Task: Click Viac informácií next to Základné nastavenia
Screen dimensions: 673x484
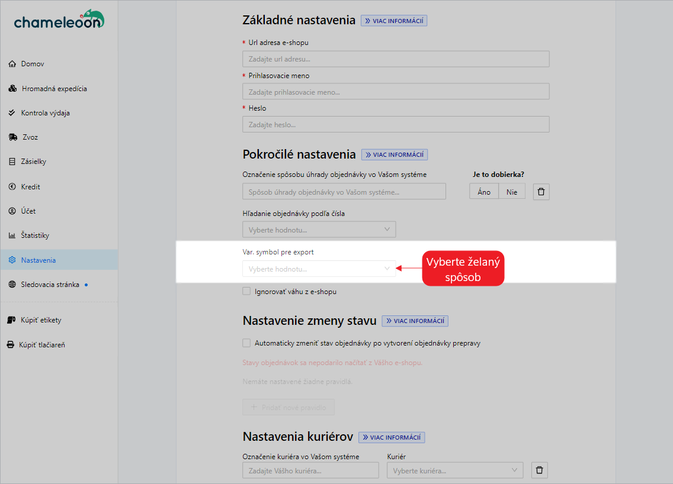Action: 393,20
